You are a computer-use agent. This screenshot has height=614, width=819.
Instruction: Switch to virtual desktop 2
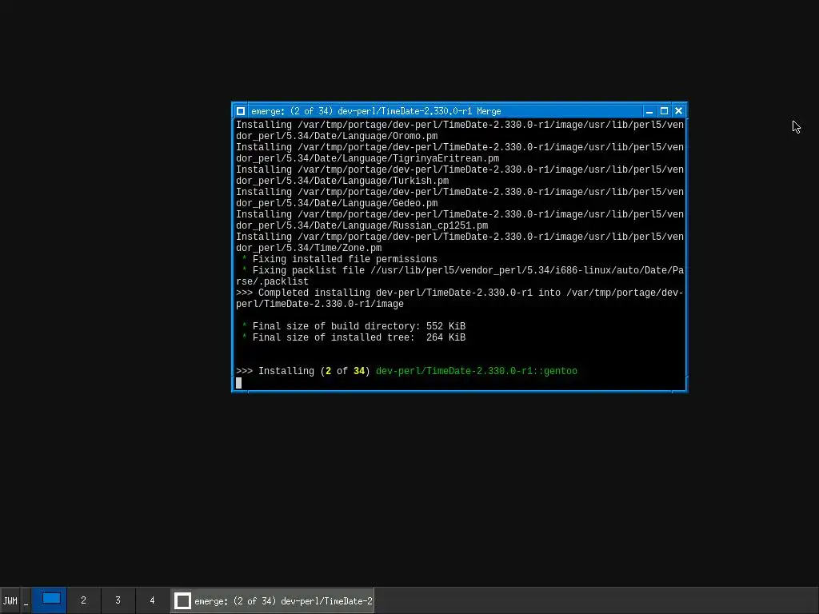click(x=83, y=600)
